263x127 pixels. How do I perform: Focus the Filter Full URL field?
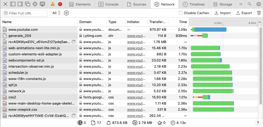click(x=25, y=13)
